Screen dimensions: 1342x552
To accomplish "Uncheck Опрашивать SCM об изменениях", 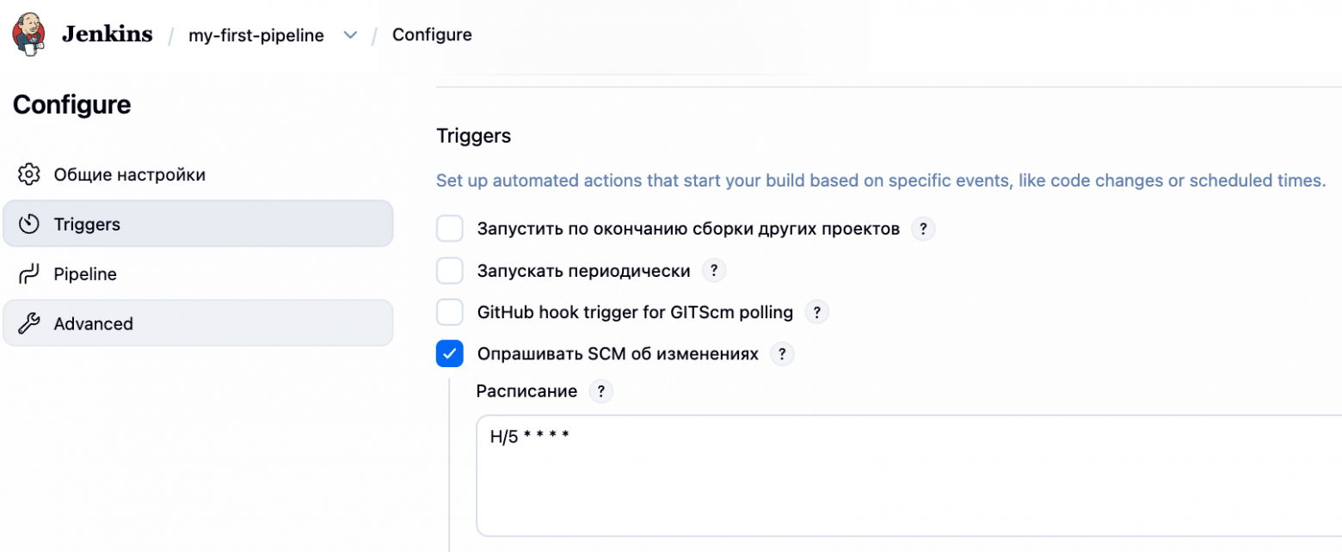I will pyautogui.click(x=450, y=353).
